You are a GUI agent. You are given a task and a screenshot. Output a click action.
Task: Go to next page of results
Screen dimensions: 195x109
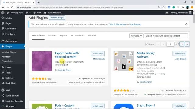(x=182, y=44)
